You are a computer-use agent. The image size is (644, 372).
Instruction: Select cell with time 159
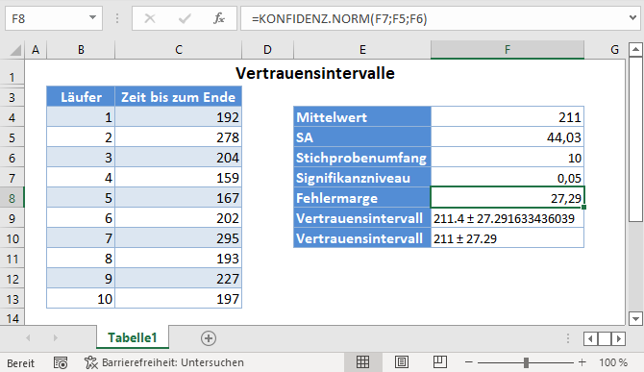tap(178, 178)
